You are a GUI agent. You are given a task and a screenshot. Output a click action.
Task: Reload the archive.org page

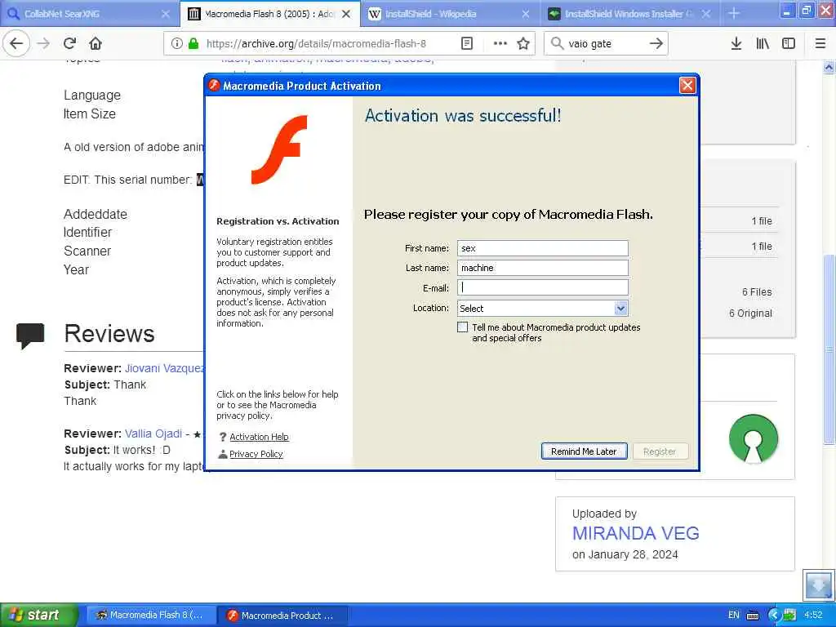coord(70,43)
